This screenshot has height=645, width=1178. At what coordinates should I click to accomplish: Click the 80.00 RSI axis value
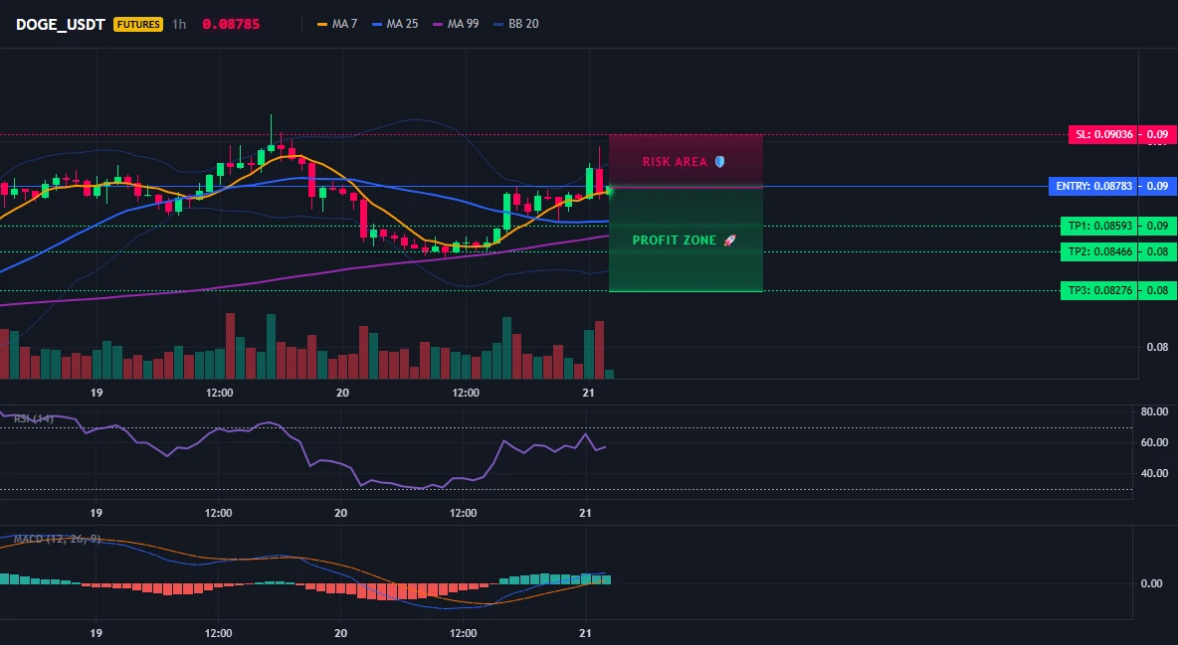[x=1154, y=411]
